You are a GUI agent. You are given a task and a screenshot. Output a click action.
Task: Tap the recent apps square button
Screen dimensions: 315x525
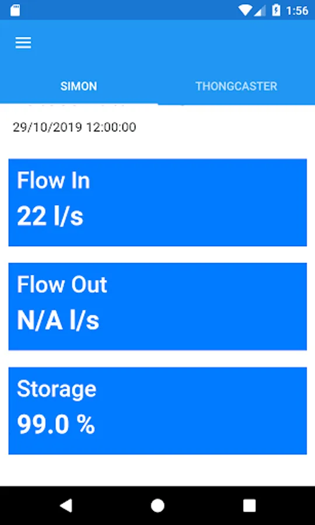point(250,506)
